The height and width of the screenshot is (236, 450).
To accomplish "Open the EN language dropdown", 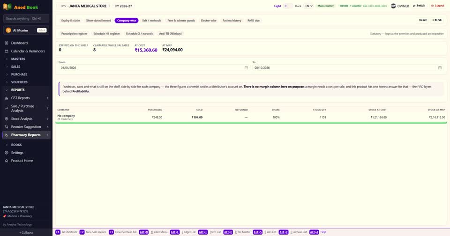I will [x=308, y=6].
